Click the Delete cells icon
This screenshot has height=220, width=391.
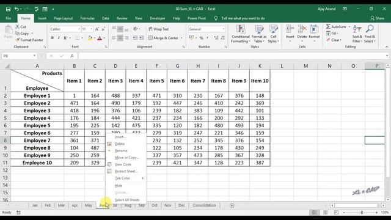pos(302,29)
